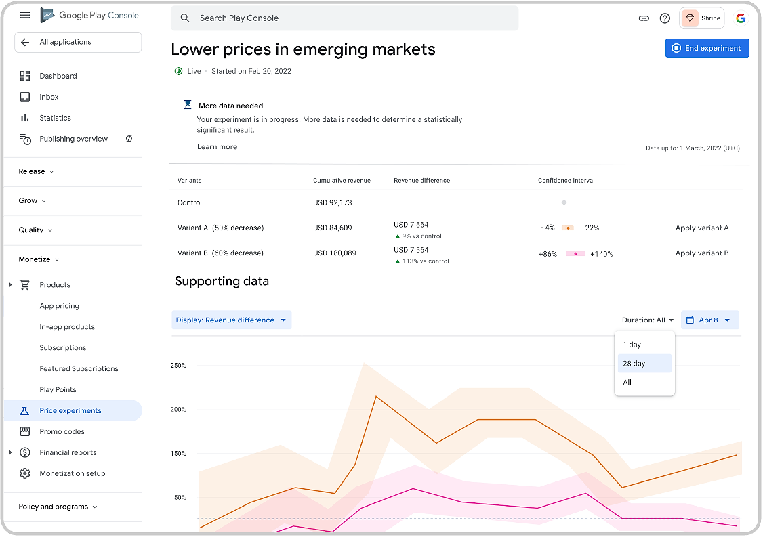Click Apply variant A
Viewport: 763px width, 537px height.
pyautogui.click(x=702, y=228)
